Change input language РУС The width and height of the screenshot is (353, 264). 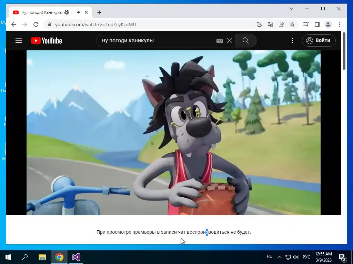(306, 257)
